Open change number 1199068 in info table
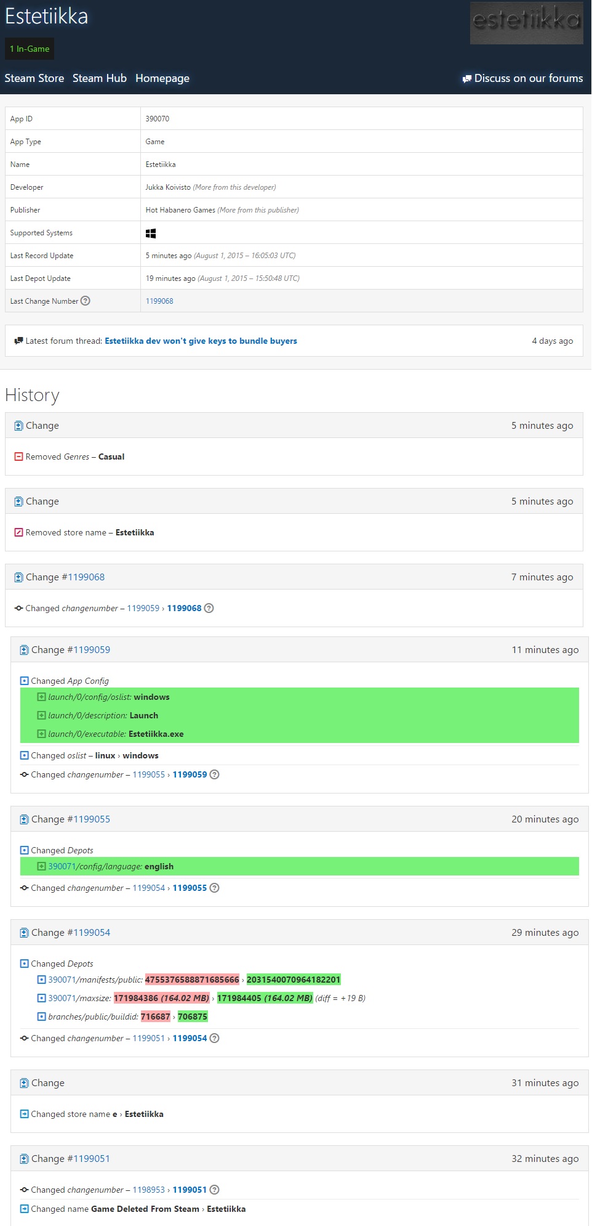This screenshot has height=1226, width=592. 159,301
